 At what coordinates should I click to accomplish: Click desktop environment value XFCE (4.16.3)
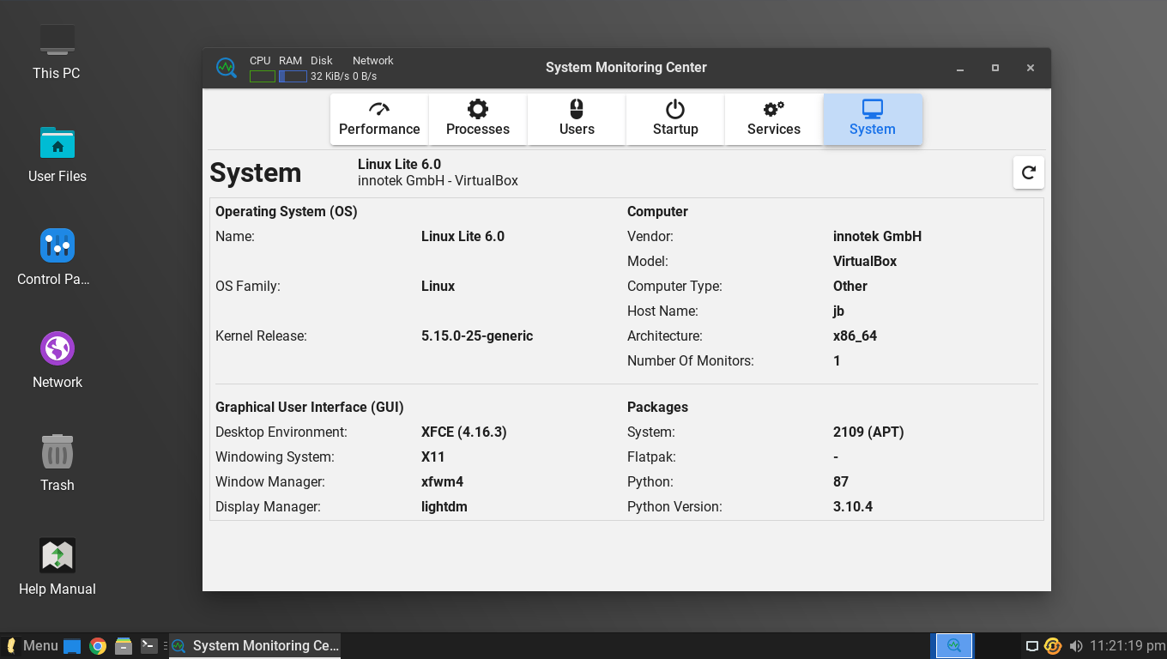464,432
